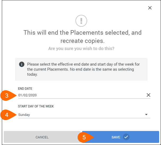Image resolution: width=161 pixels, height=145 pixels.
Task: Click the dark info icon in the notice
Action: point(22,64)
